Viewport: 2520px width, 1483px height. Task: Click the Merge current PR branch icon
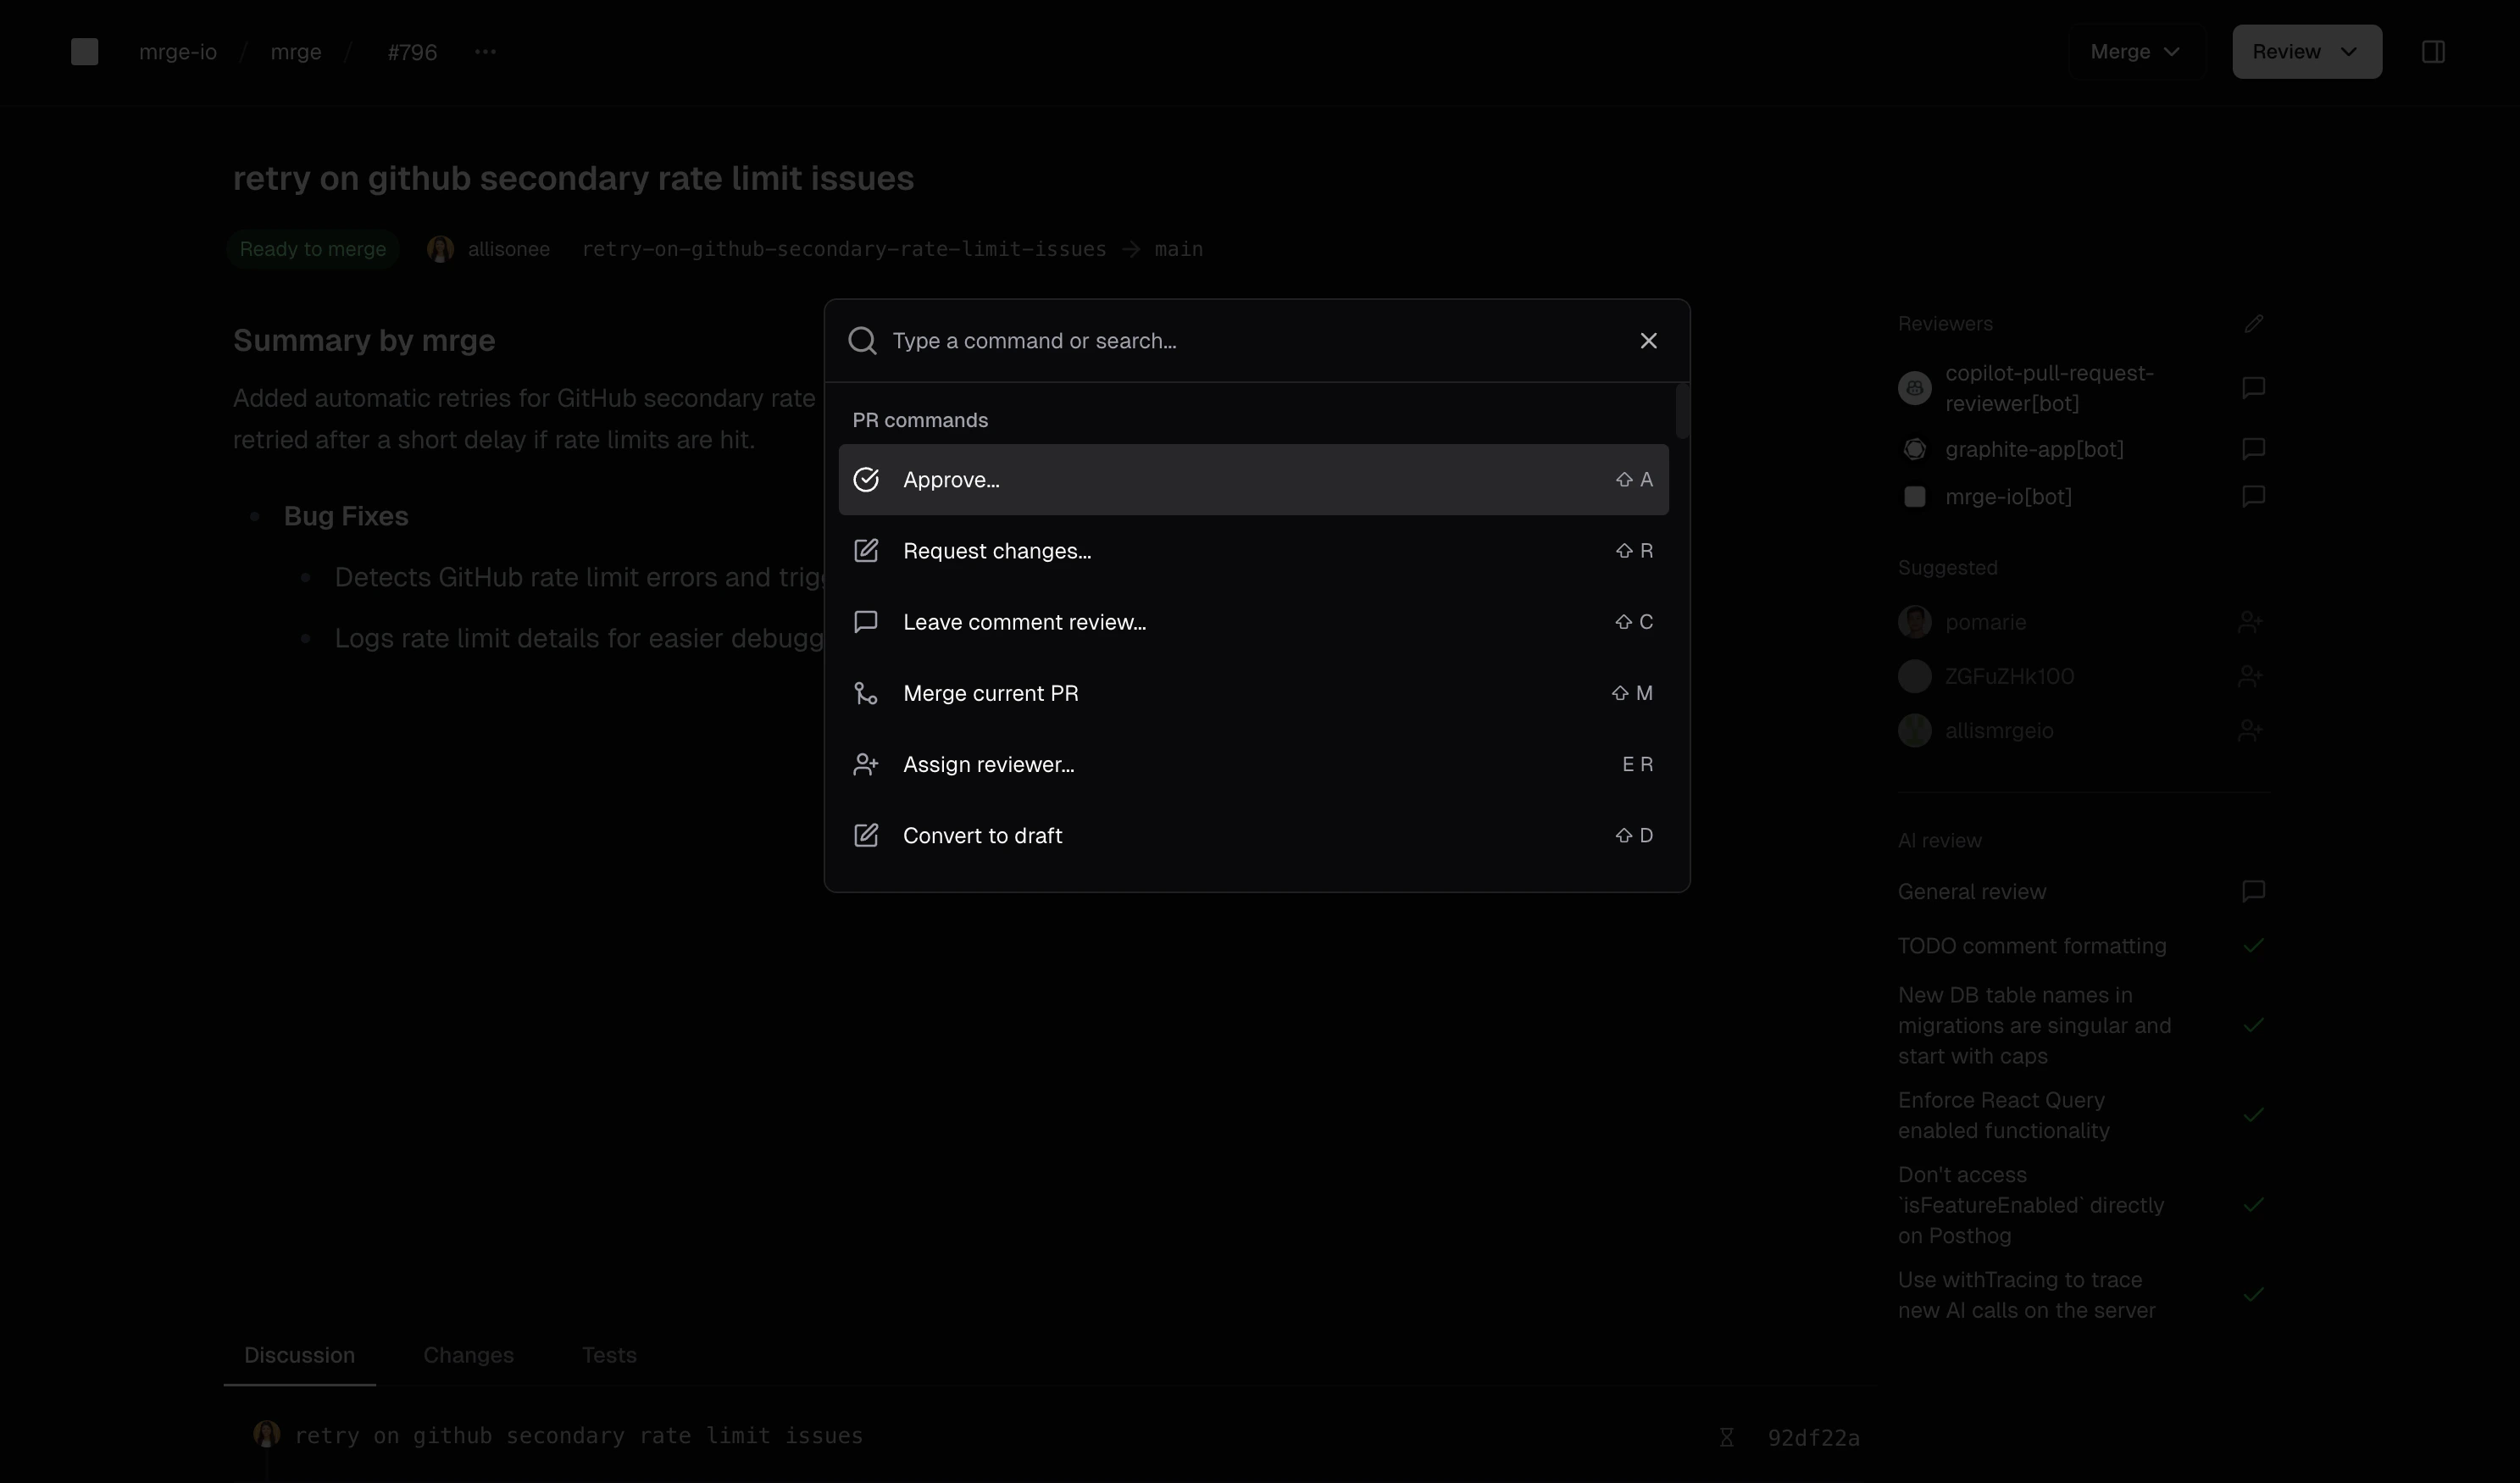pyautogui.click(x=866, y=692)
